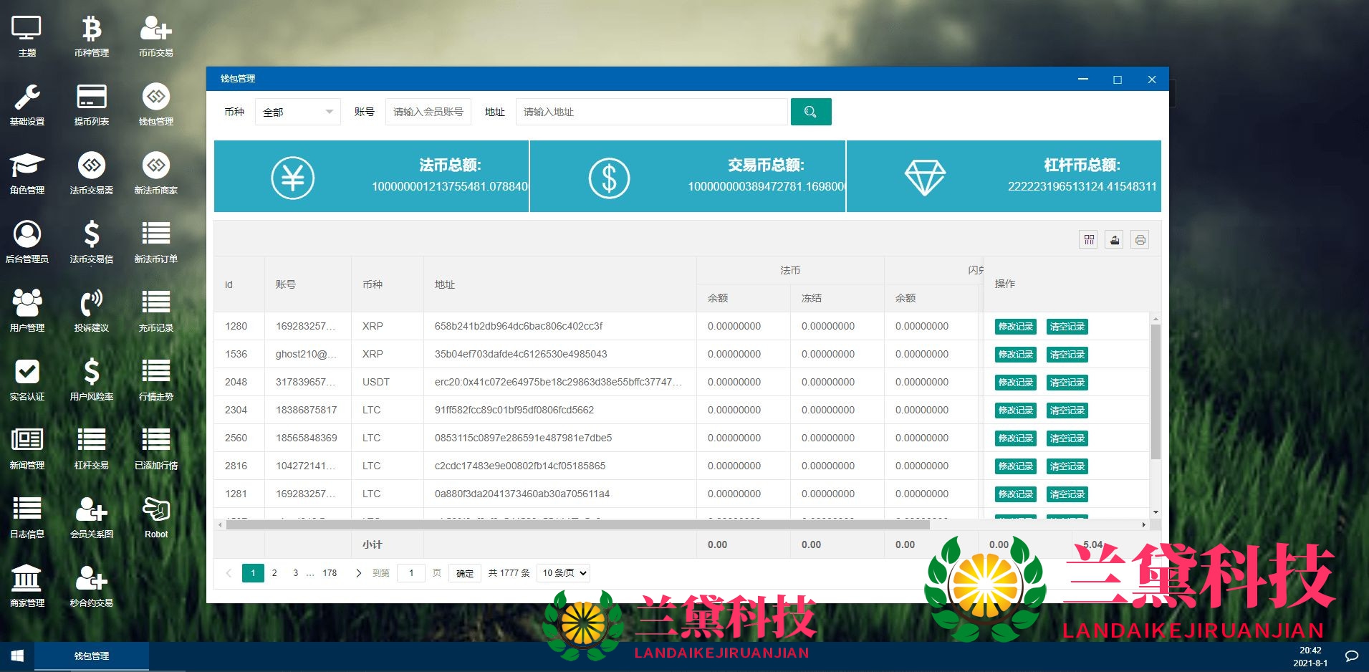Click the table export icon

(1114, 240)
